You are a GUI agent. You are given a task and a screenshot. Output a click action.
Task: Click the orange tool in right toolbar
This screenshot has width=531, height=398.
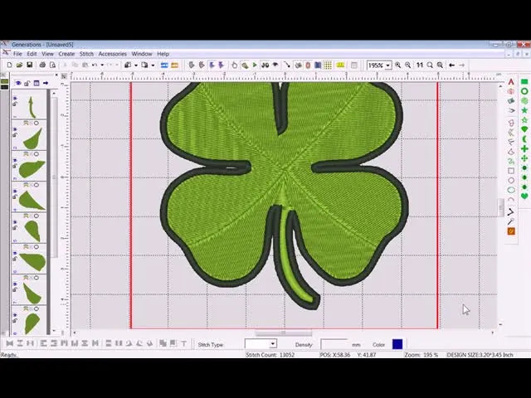click(x=511, y=231)
